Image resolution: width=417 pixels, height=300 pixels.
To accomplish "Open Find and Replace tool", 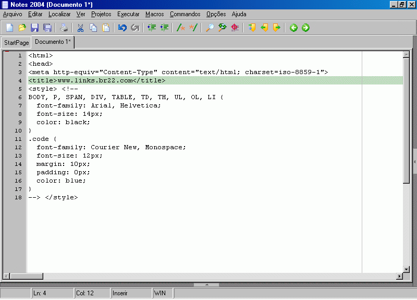I will point(223,28).
